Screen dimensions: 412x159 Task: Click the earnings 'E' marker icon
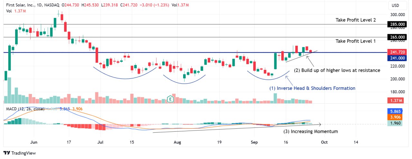pyautogui.click(x=170, y=99)
